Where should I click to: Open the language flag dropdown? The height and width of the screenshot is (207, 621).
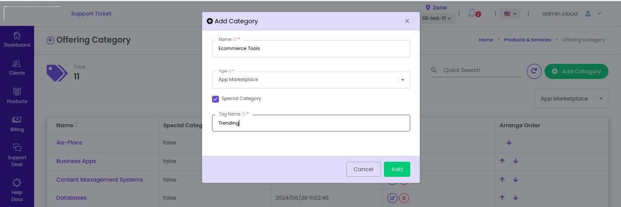click(510, 14)
